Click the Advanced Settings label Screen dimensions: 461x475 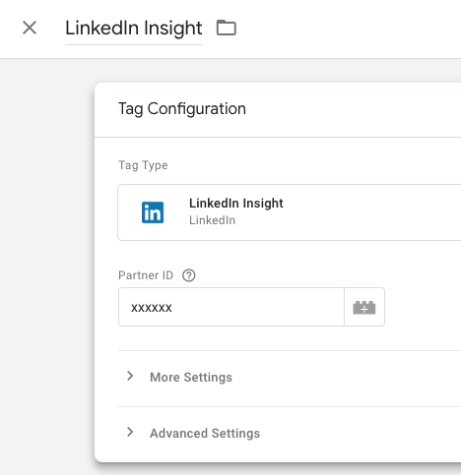click(x=205, y=434)
